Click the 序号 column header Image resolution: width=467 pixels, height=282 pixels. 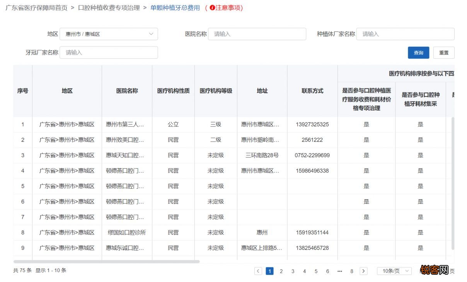[23, 91]
